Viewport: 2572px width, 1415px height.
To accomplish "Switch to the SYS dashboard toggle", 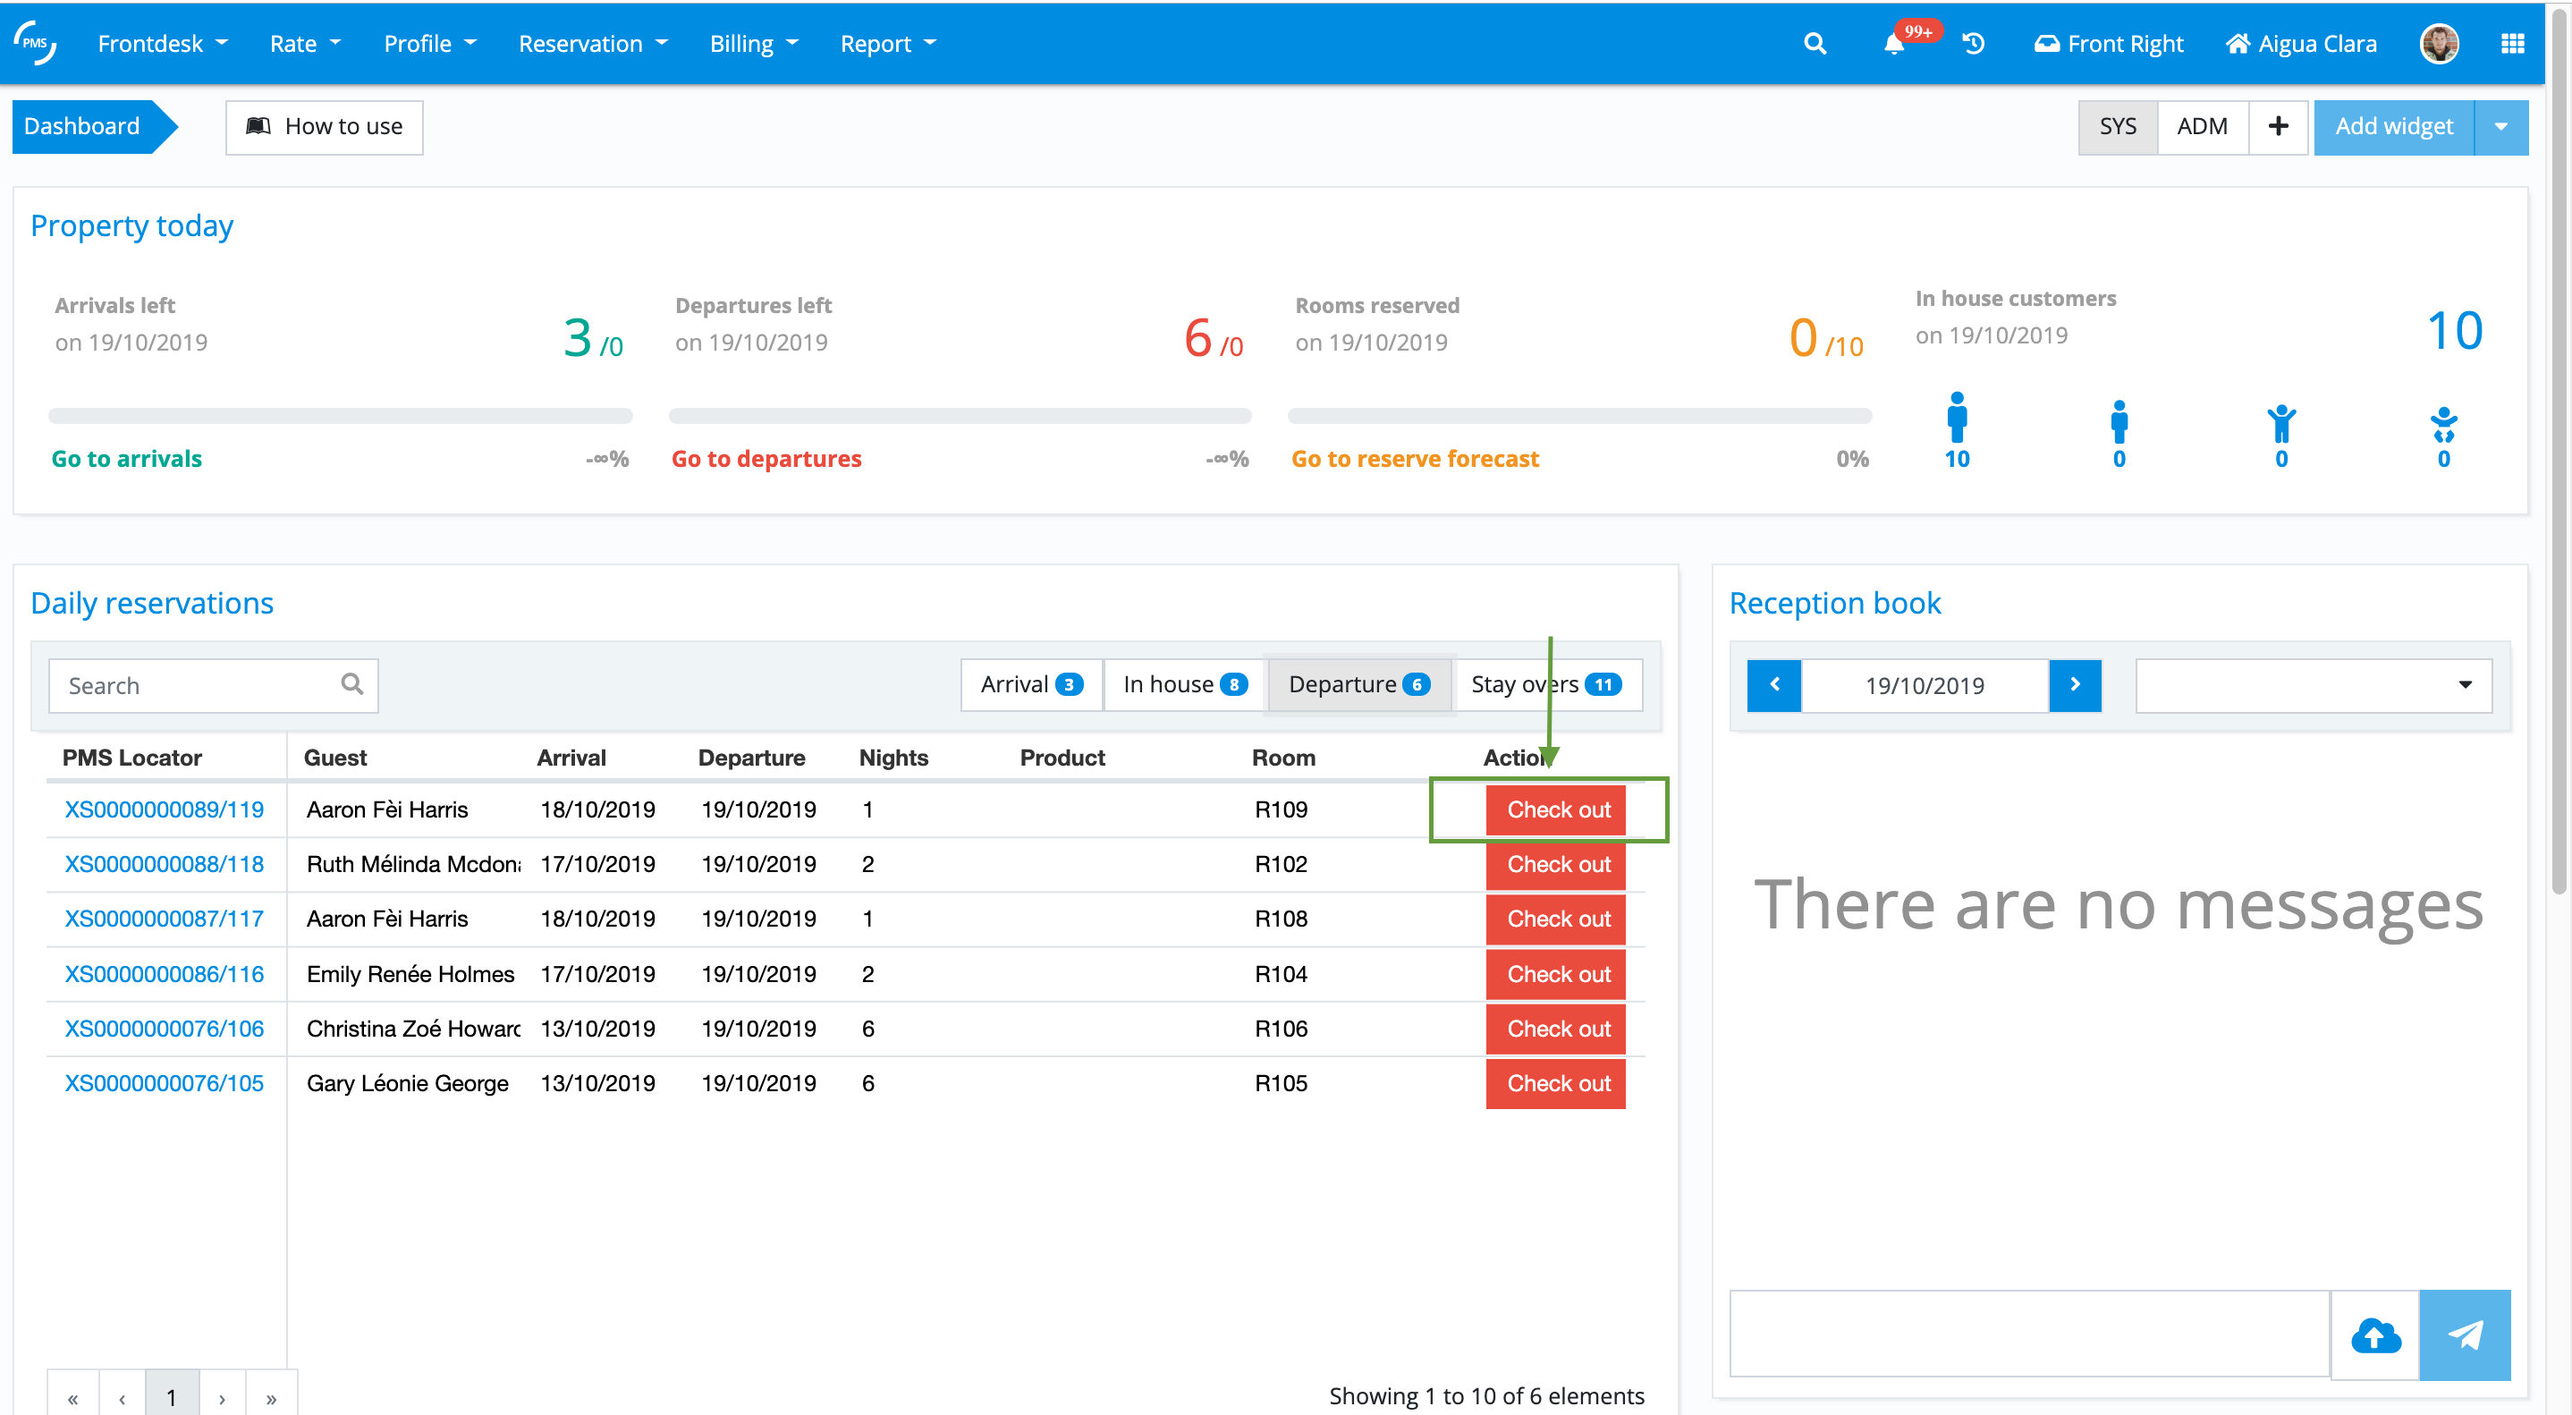I will coord(2117,127).
